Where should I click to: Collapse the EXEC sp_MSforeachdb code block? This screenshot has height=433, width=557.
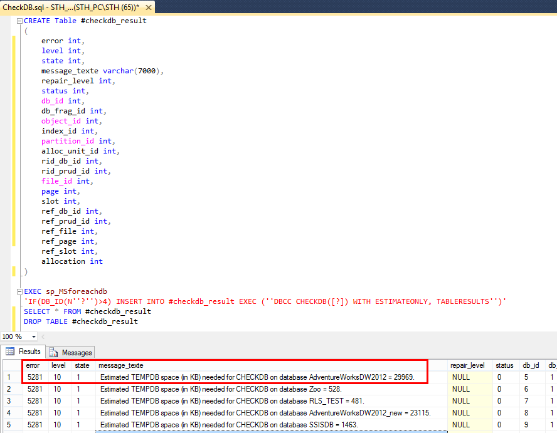pos(19,291)
